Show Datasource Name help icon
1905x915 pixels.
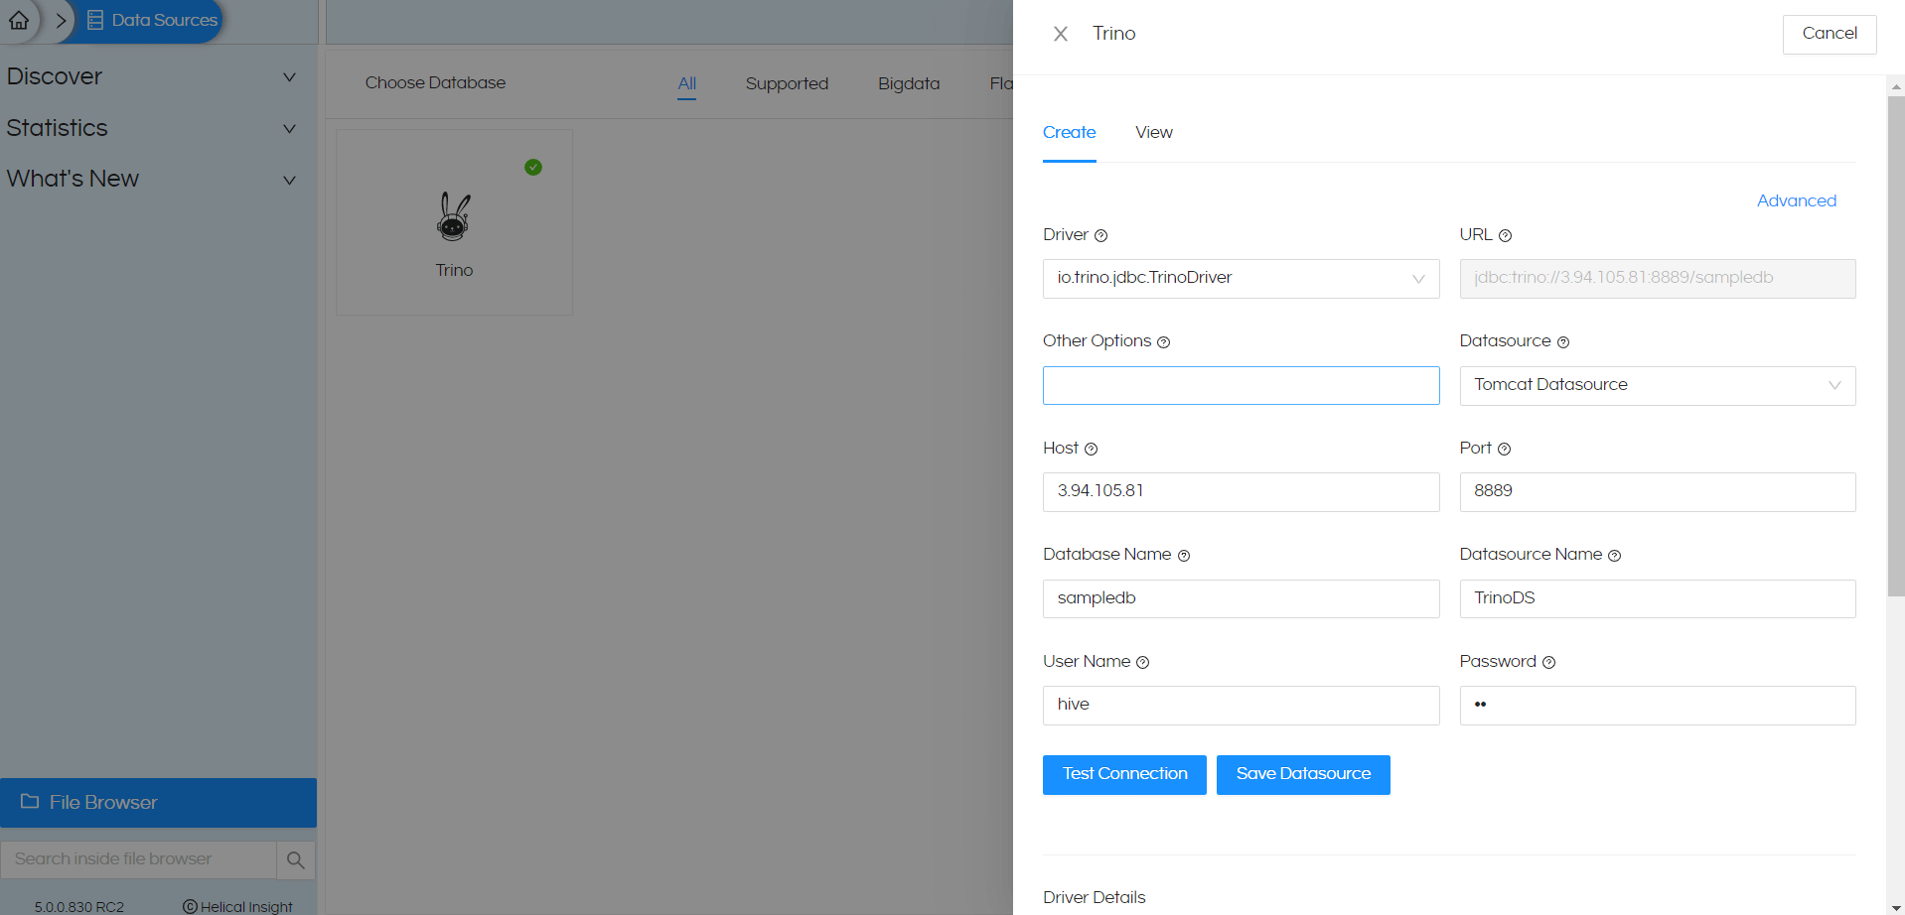point(1614,556)
